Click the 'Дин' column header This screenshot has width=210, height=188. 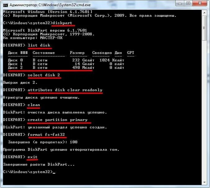(118, 53)
